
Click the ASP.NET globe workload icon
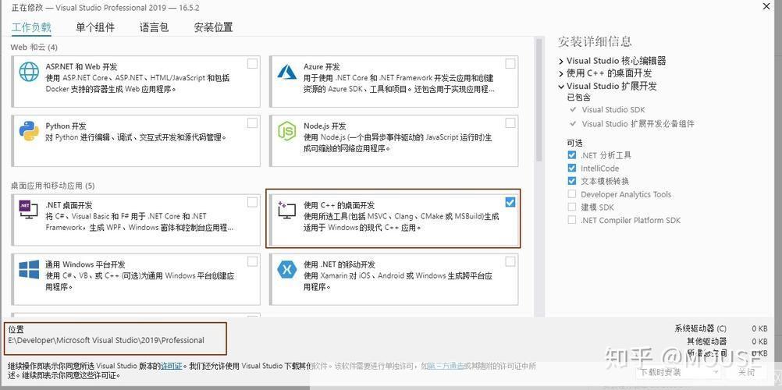click(x=29, y=72)
